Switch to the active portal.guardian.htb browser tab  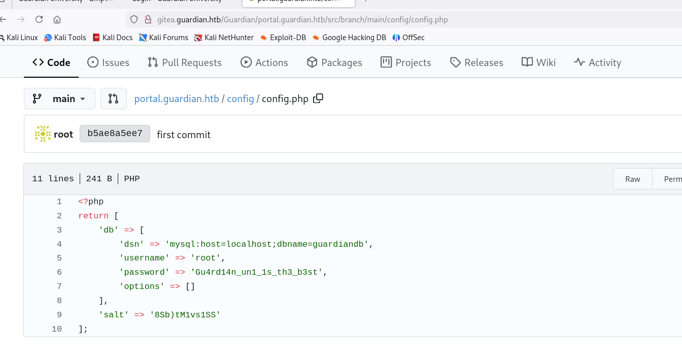[298, 2]
